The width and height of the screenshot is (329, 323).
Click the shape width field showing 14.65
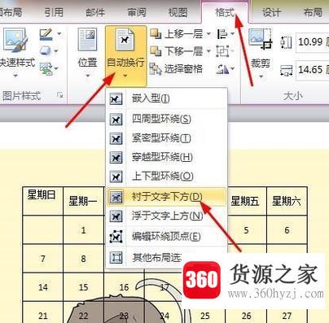(313, 70)
